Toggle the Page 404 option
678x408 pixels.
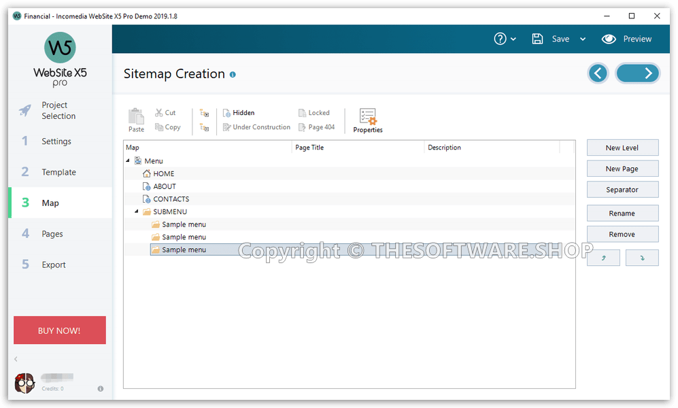point(316,127)
